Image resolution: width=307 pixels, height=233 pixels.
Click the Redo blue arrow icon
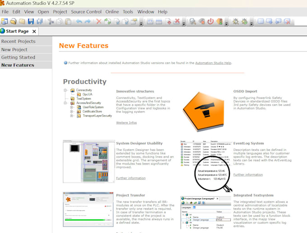(x=88, y=21)
